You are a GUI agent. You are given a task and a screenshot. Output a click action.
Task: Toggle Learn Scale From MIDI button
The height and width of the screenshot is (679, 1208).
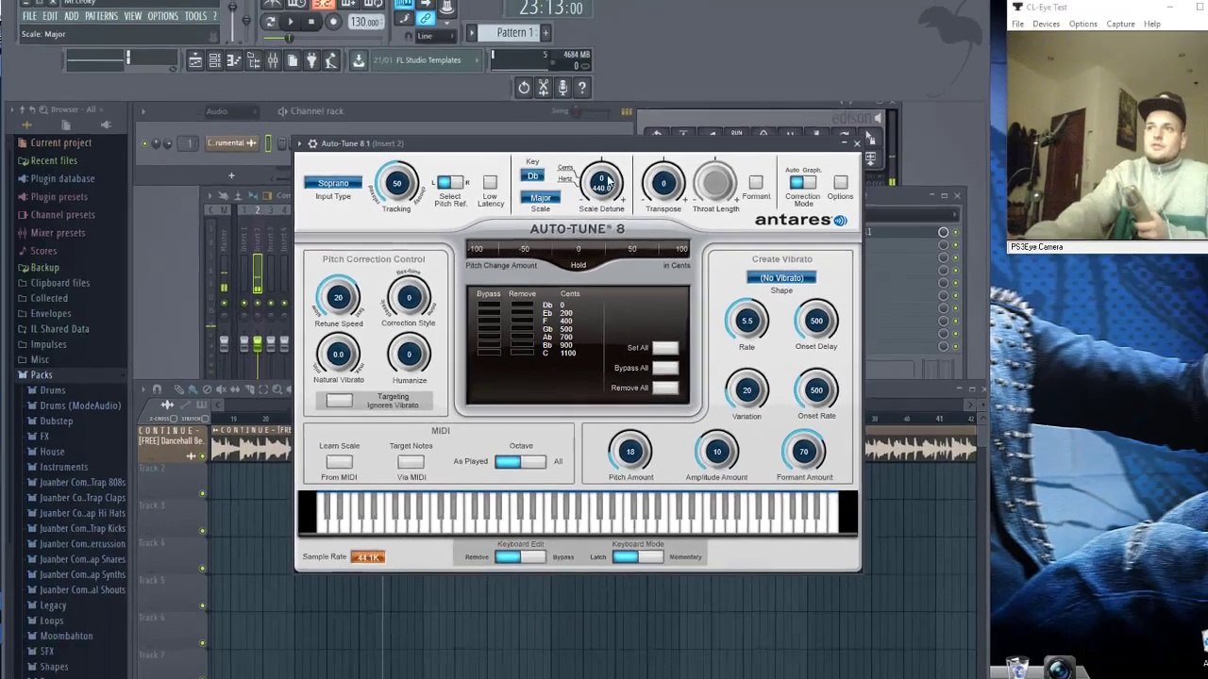pos(339,462)
